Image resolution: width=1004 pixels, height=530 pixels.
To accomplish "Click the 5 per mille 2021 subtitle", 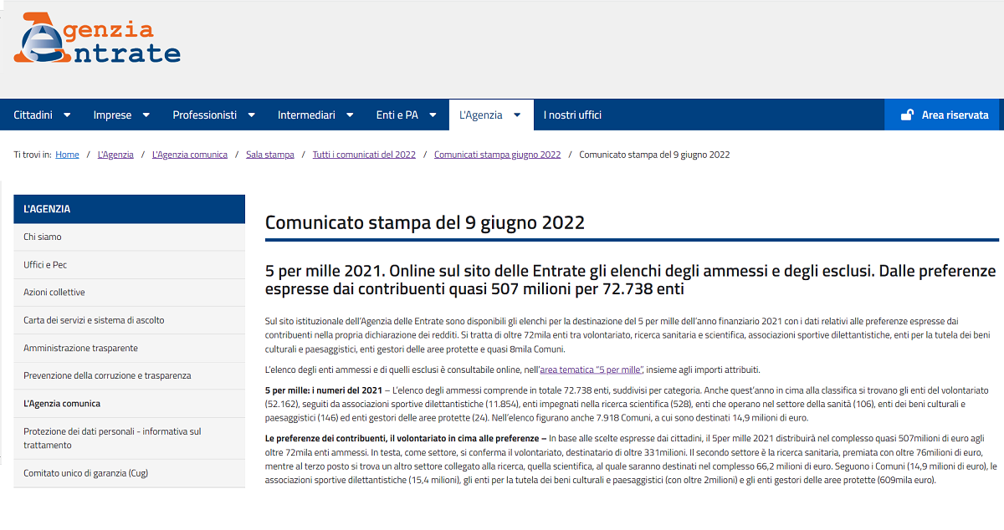I will click(x=631, y=280).
